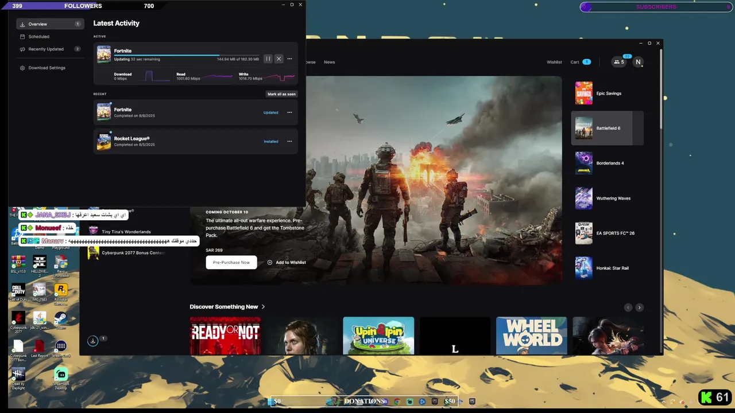Open the Cart in Epic store header
The width and height of the screenshot is (735, 413).
tap(580, 62)
